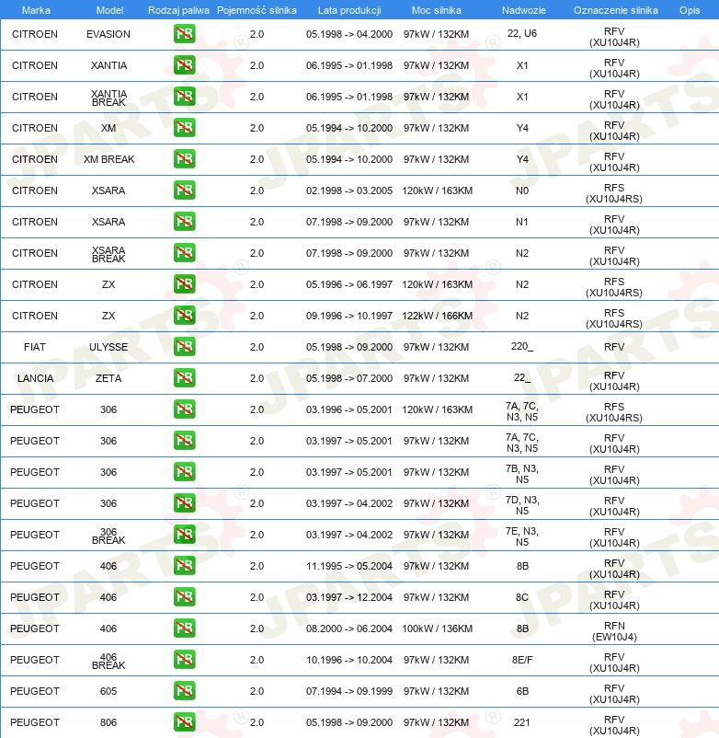The width and height of the screenshot is (719, 738).
Task: Click the body code 6B
Action: (522, 691)
